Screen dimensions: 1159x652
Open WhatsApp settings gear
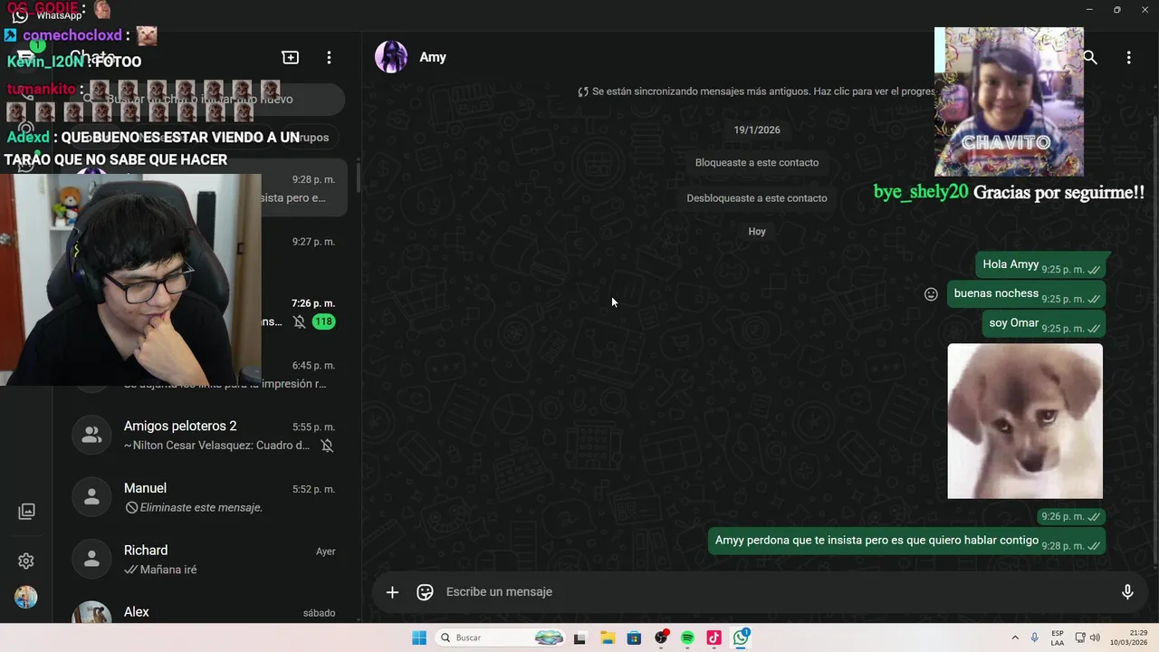click(26, 561)
